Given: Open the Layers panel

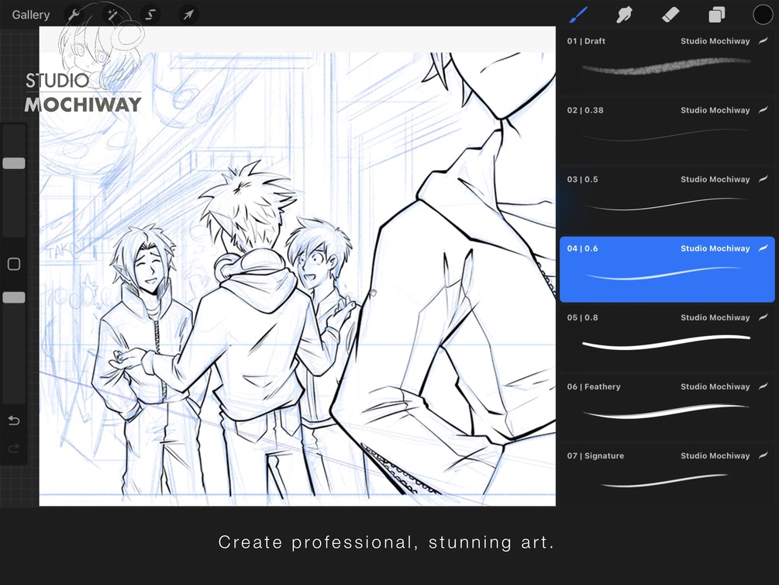Looking at the screenshot, I should (716, 15).
